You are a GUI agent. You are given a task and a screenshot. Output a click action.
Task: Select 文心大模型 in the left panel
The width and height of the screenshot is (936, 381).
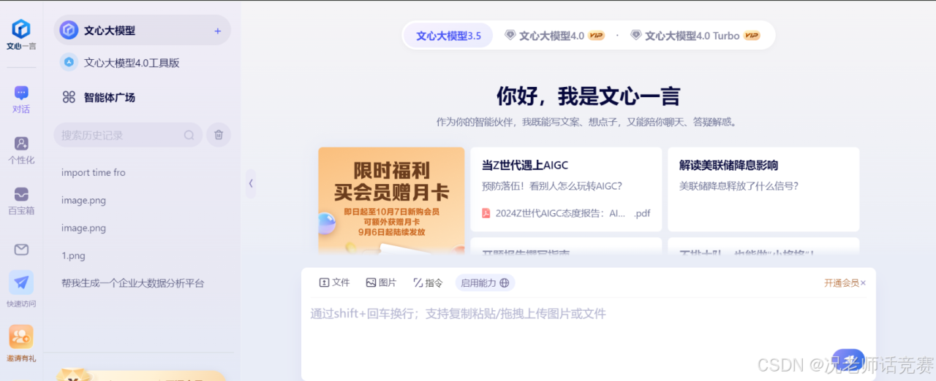142,31
